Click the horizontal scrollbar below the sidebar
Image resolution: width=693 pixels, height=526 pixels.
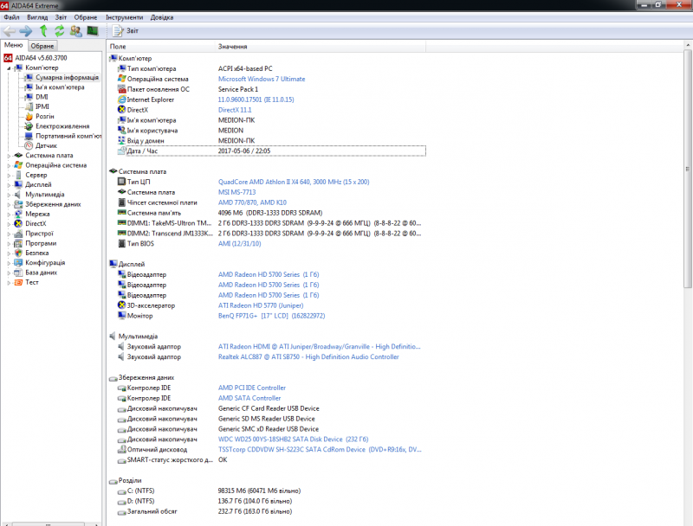(x=48, y=522)
